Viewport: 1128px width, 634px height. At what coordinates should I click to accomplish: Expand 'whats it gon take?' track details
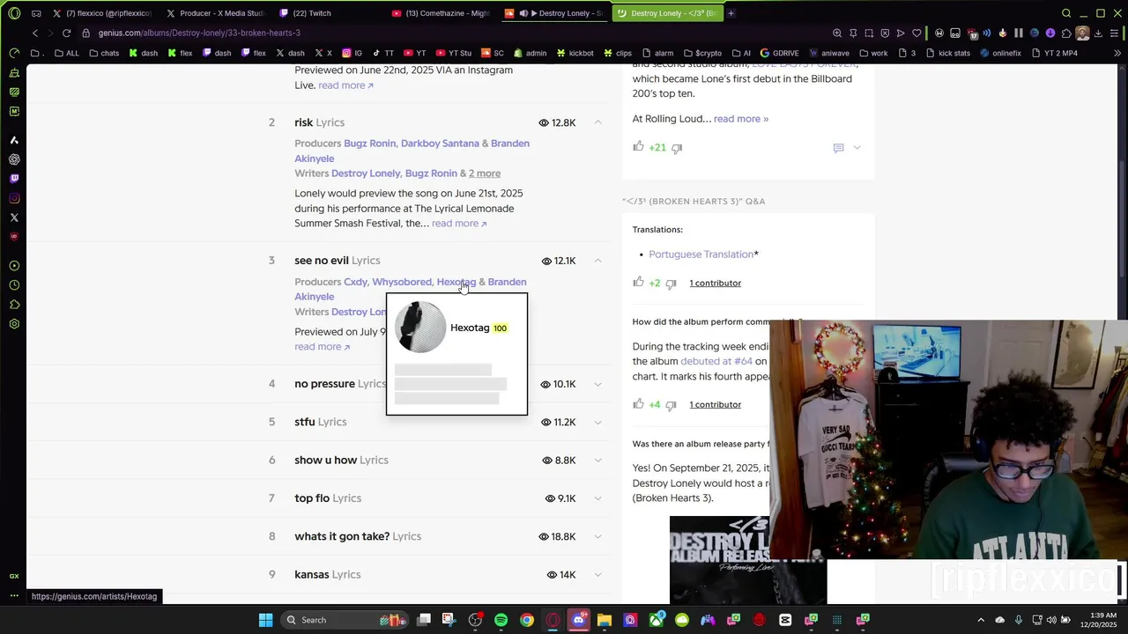(597, 536)
